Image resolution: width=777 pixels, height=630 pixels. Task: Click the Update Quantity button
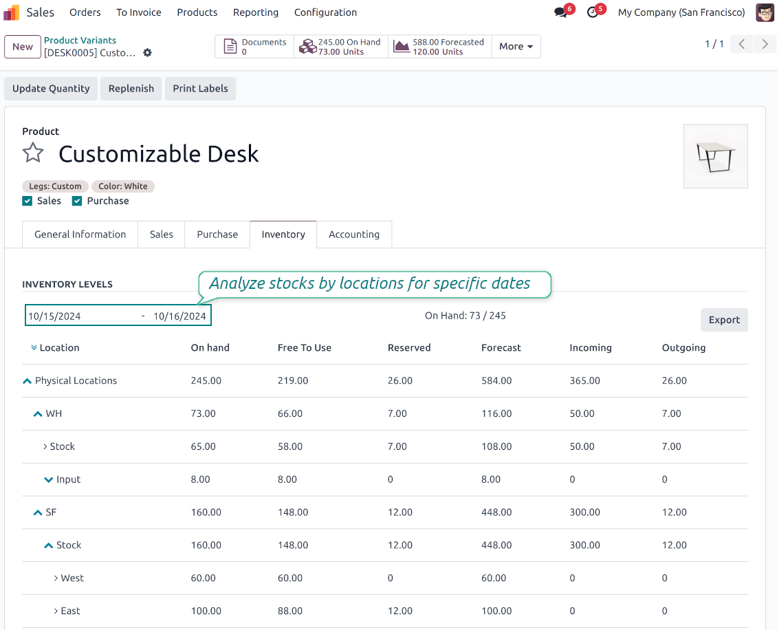[x=51, y=89]
